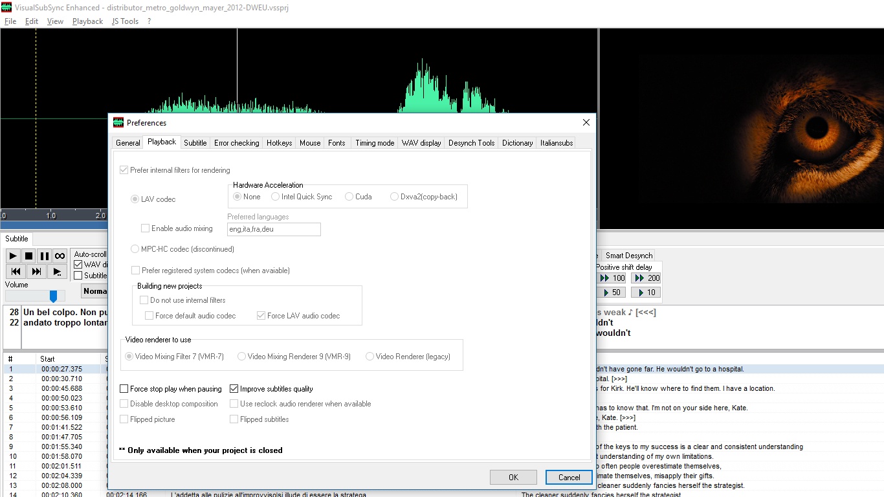Toggle Enable audio mixing checkbox
This screenshot has height=497, width=884.
click(177, 228)
